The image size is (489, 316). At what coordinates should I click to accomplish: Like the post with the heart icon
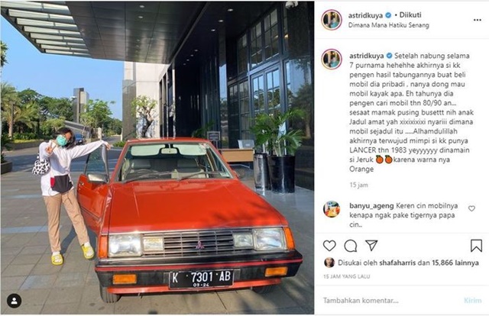(x=329, y=246)
